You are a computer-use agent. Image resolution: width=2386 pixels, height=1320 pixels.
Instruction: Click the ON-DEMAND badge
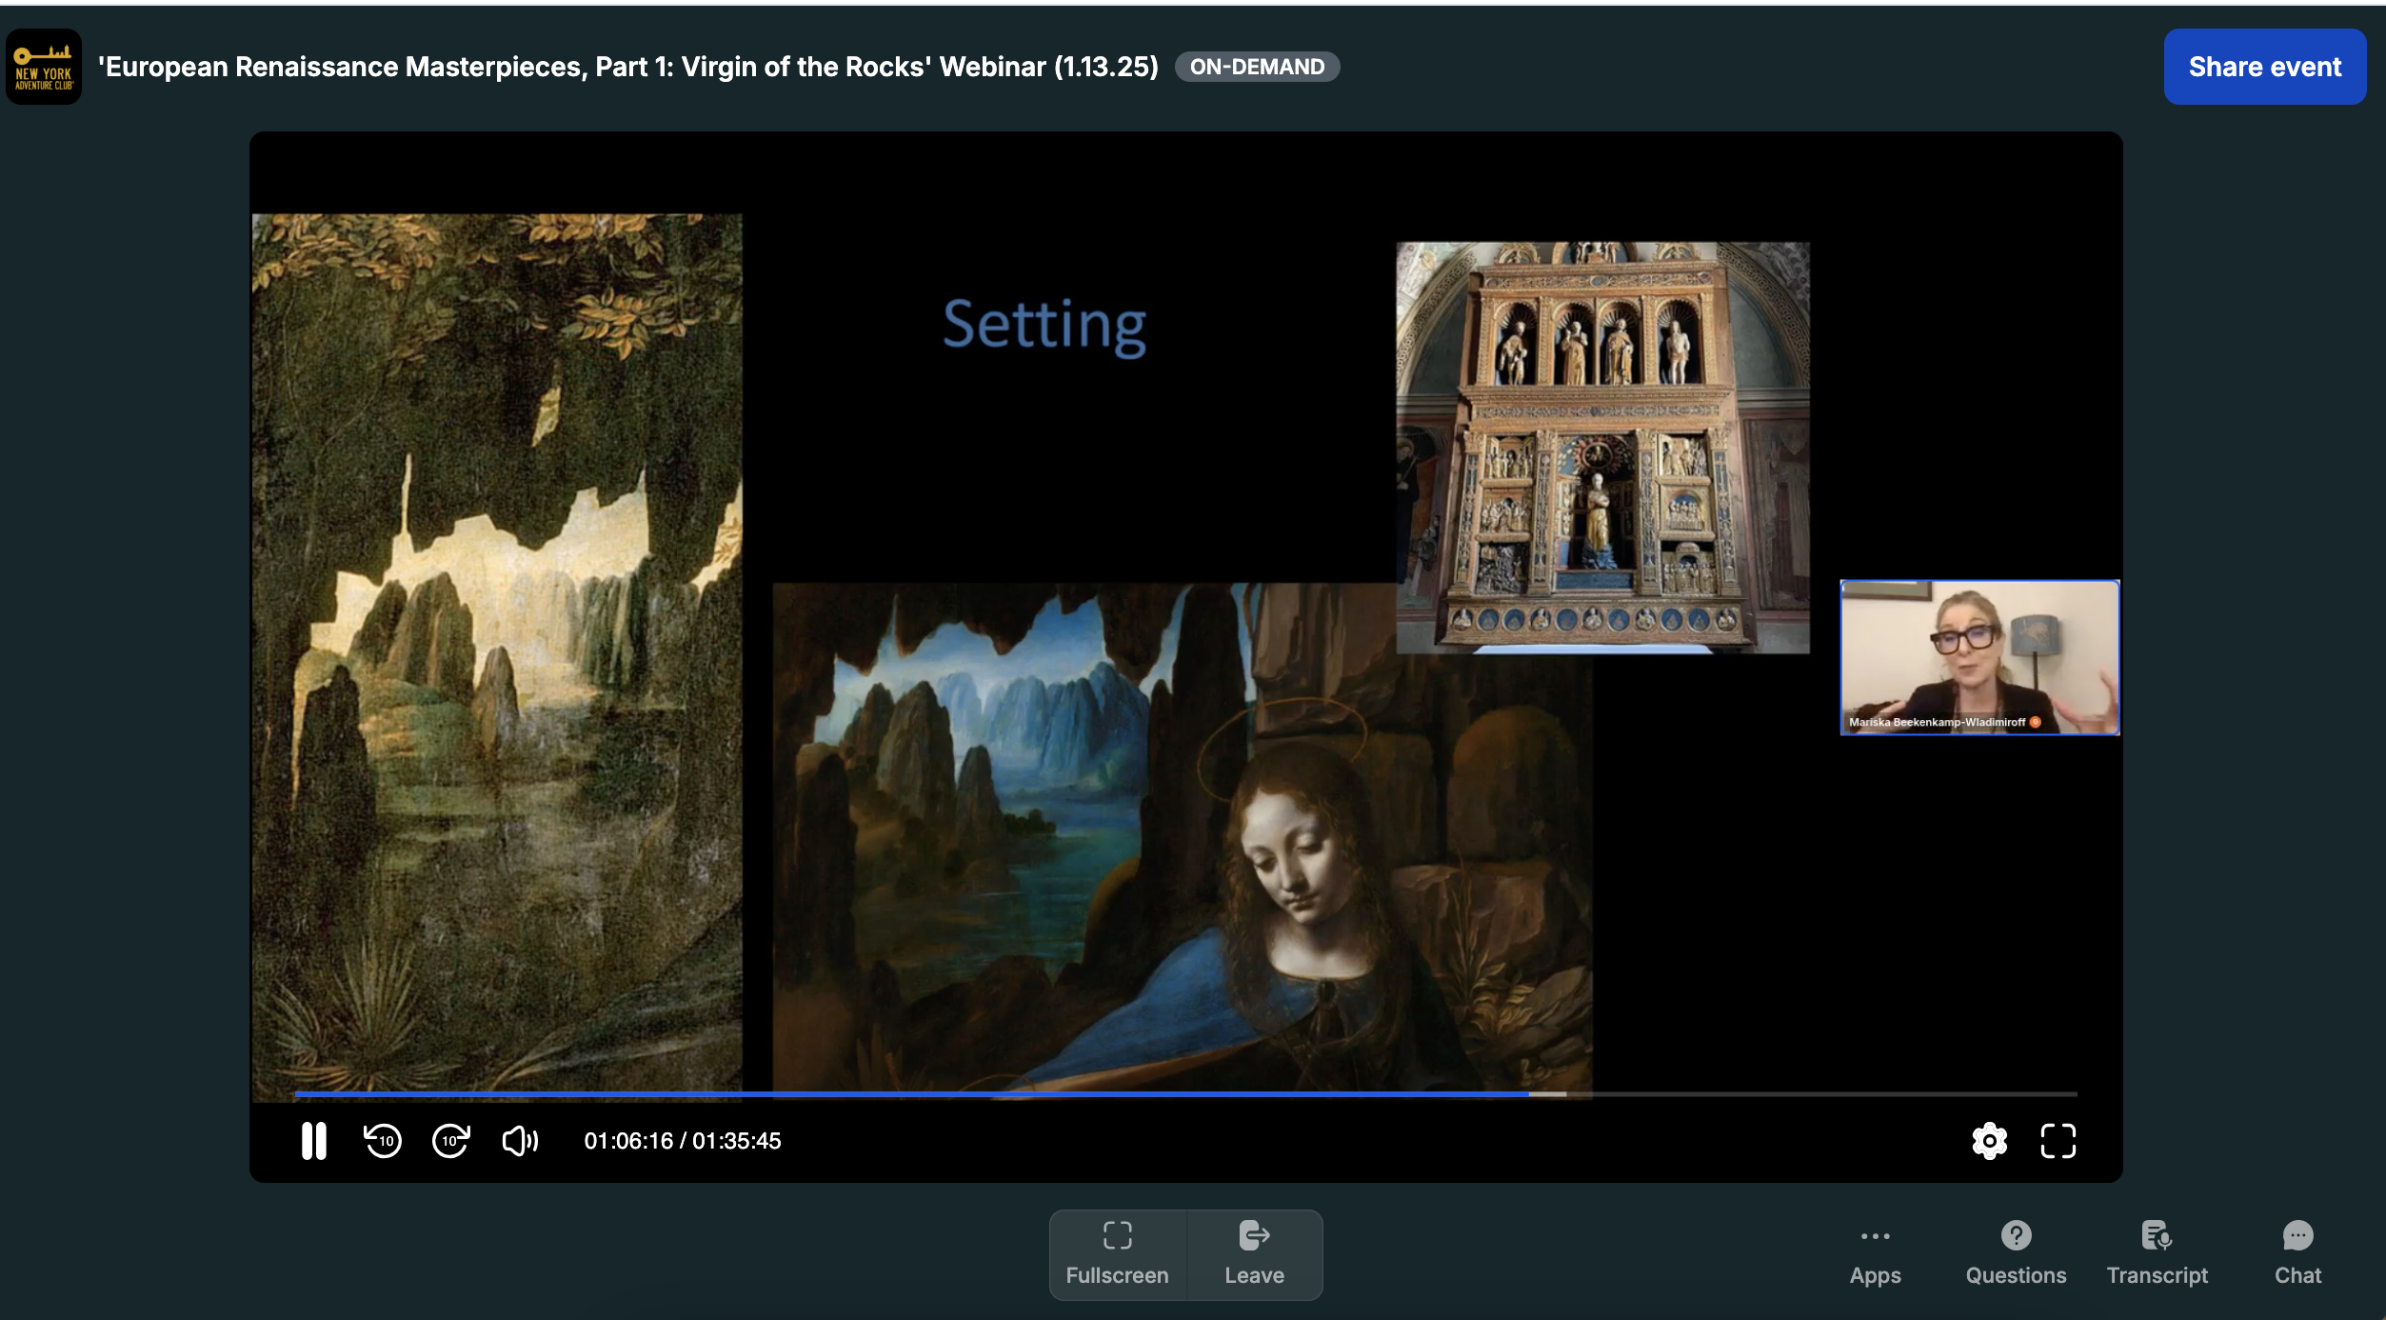pyautogui.click(x=1257, y=67)
